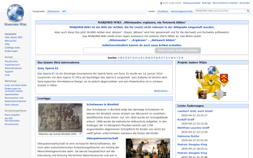The height and width of the screenshot is (158, 253).
Task: Open Lambert Gräf, auch Graef change
Action: tap(195, 111)
